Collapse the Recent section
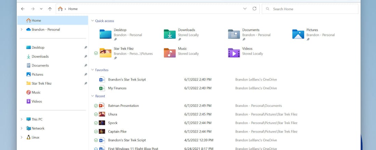This screenshot has width=376, height=150. tap(92, 96)
